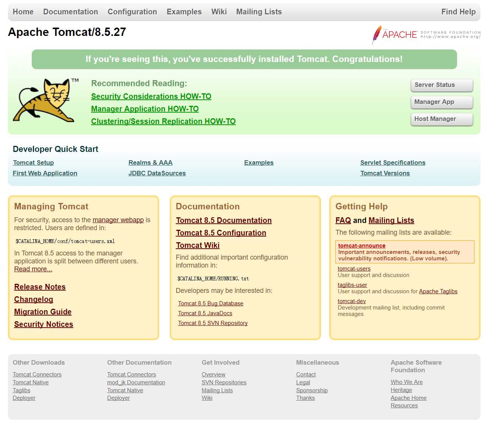
Task: Open the Tomcat Versions link
Action: (x=385, y=173)
